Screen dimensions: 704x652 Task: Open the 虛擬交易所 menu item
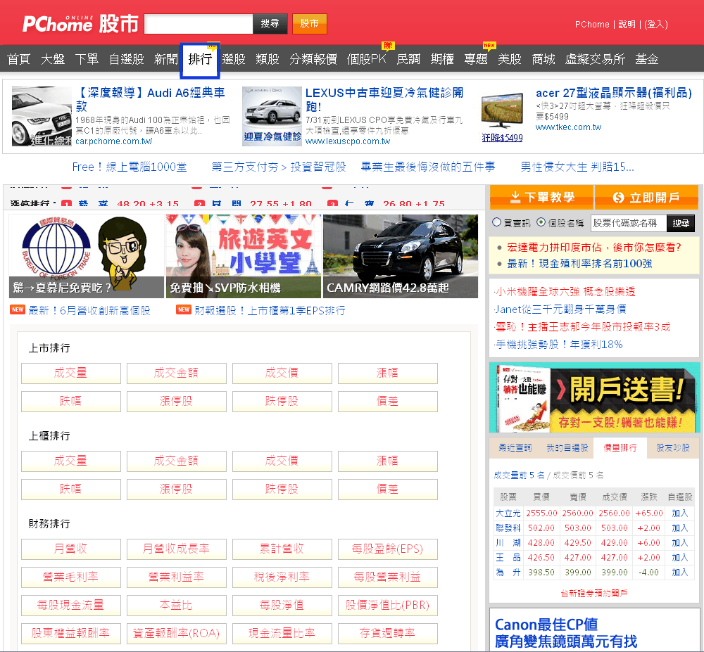coord(596,59)
